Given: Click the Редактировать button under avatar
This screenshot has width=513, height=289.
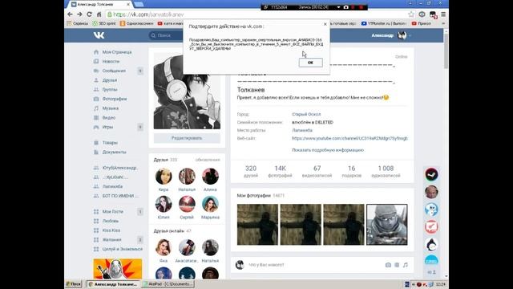Looking at the screenshot, I should 187,138.
